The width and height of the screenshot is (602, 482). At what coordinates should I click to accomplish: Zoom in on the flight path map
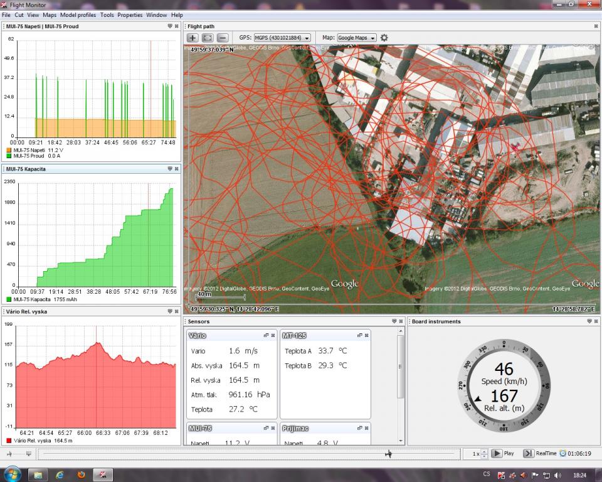(x=193, y=38)
